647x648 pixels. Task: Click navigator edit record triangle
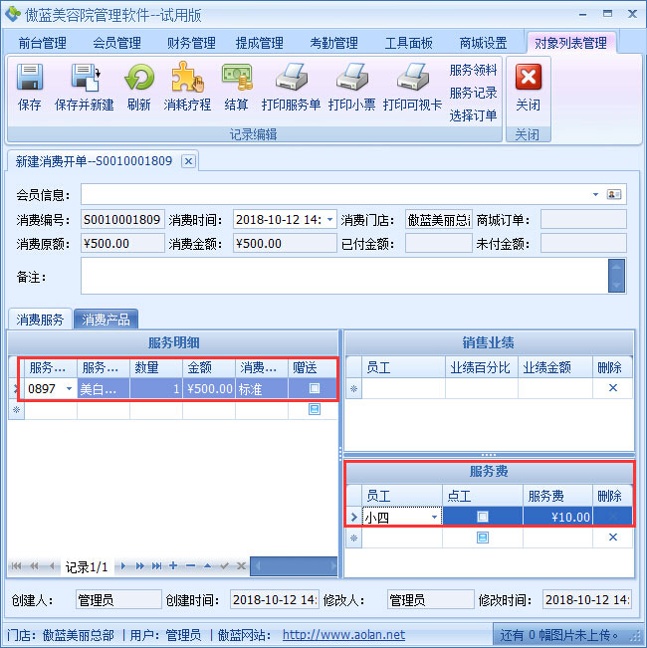coord(207,565)
